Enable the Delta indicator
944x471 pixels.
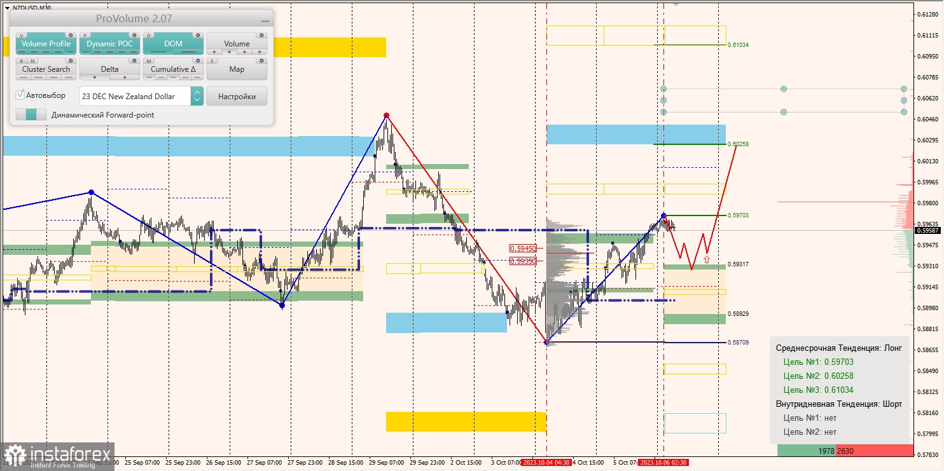(109, 69)
